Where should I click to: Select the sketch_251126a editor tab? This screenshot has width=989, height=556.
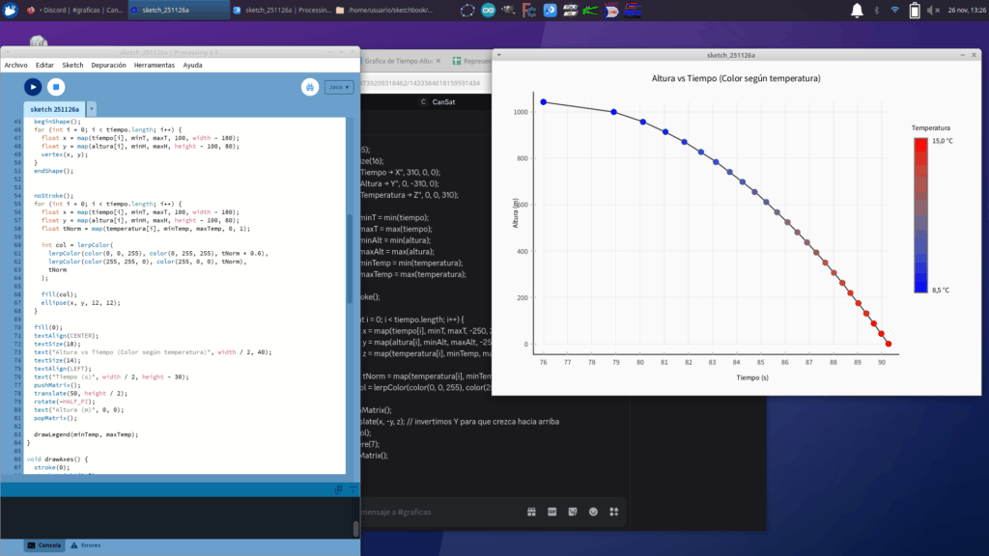point(53,109)
